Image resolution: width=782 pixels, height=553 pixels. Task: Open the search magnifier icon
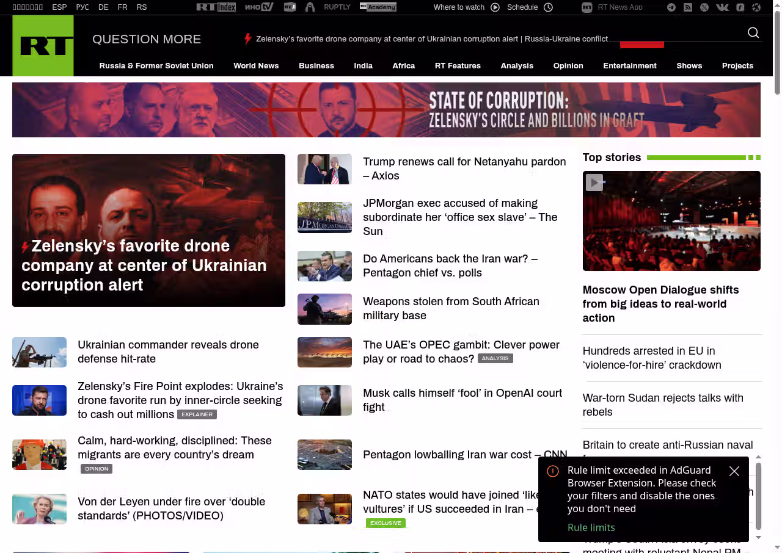(x=753, y=33)
